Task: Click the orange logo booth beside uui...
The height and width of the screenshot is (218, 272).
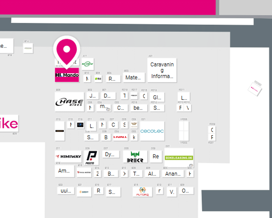Action: point(84,192)
